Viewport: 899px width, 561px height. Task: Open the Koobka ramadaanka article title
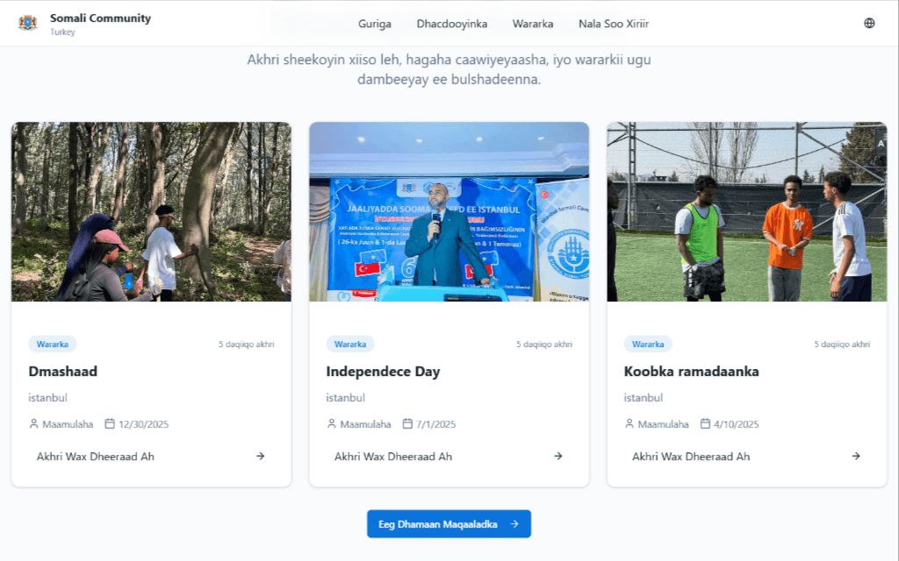click(691, 372)
